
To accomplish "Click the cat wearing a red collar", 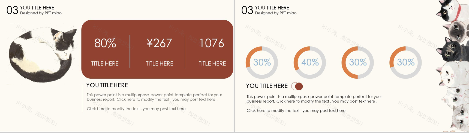I will coord(450,11).
